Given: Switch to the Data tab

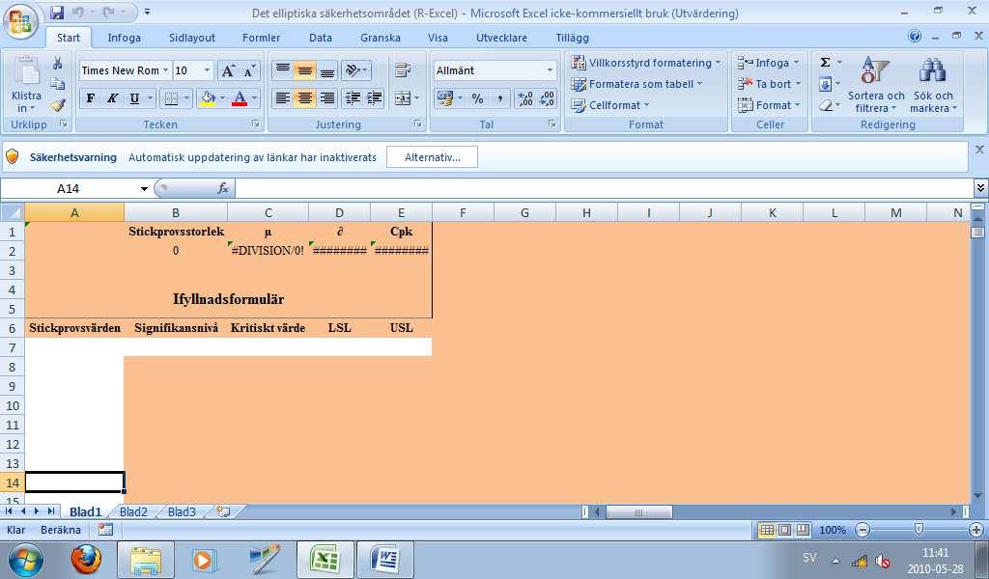Looking at the screenshot, I should pyautogui.click(x=321, y=38).
